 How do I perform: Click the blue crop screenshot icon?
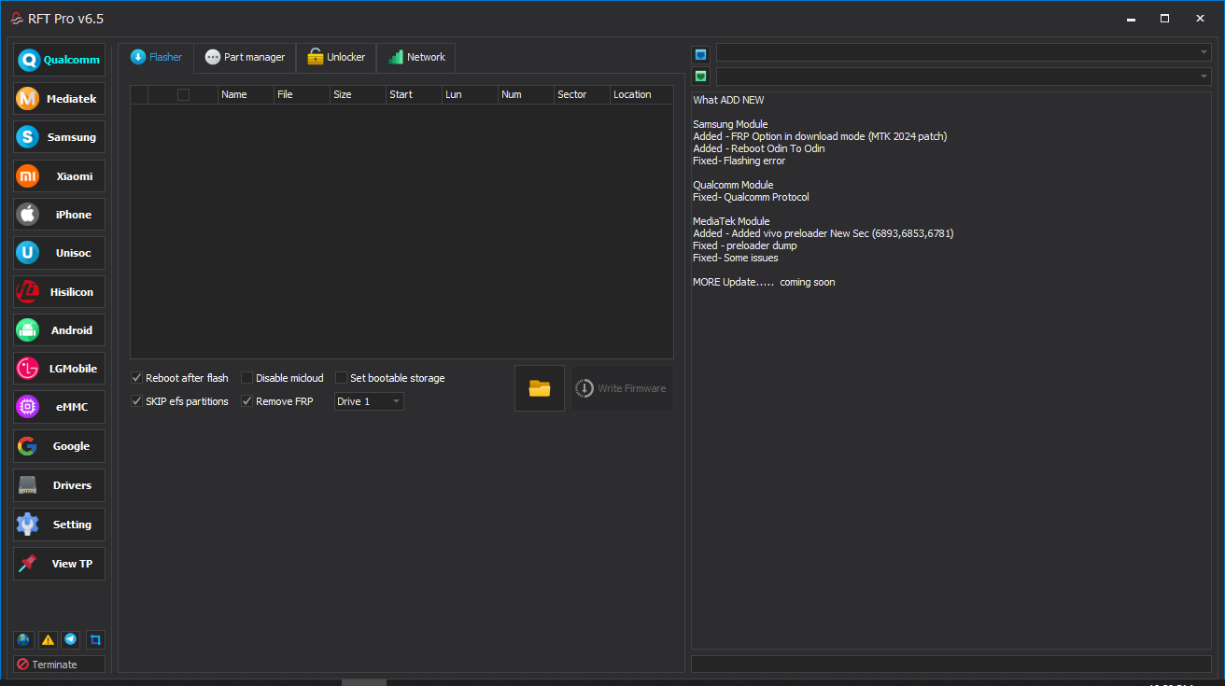(x=95, y=640)
